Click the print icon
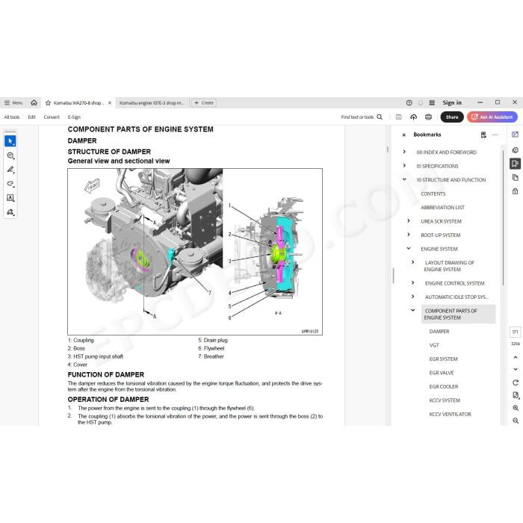Viewport: 523px width, 523px height. (429, 117)
